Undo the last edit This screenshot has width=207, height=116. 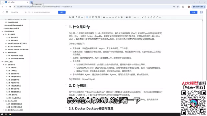coord(135,17)
